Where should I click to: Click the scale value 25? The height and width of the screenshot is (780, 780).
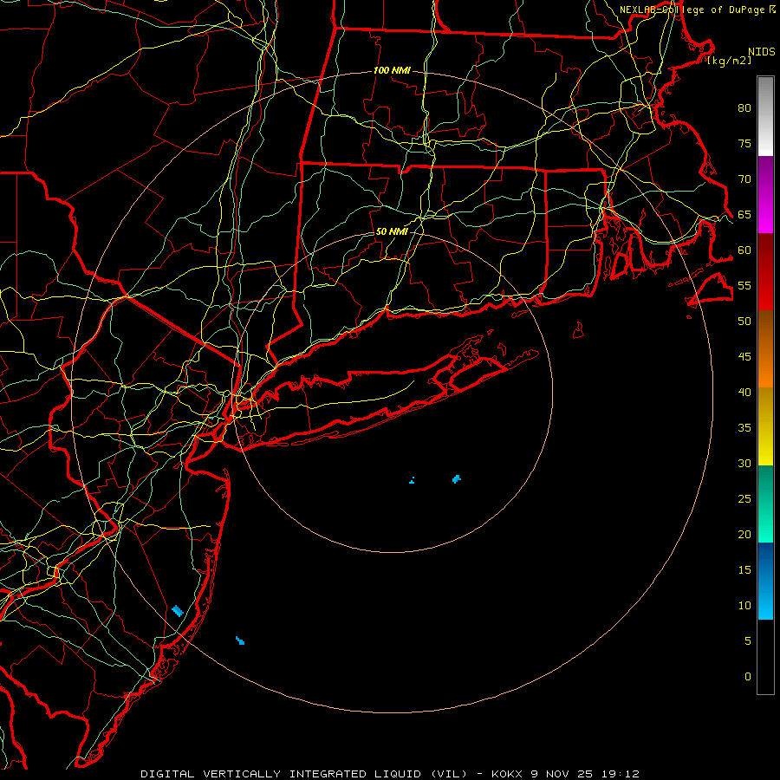point(744,499)
